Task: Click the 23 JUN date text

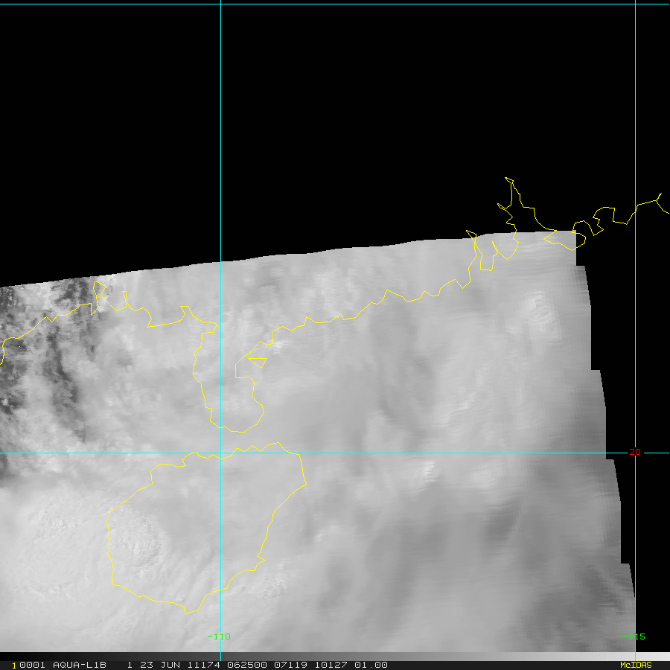Action: [x=160, y=665]
